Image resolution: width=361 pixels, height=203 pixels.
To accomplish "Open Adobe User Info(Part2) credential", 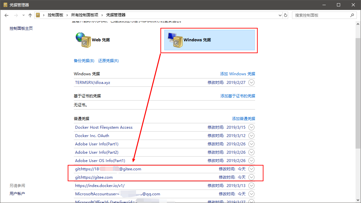I will [x=97, y=152].
